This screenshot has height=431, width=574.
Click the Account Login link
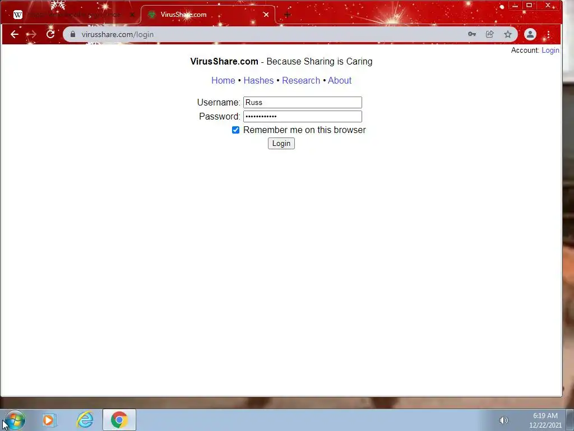pos(550,50)
